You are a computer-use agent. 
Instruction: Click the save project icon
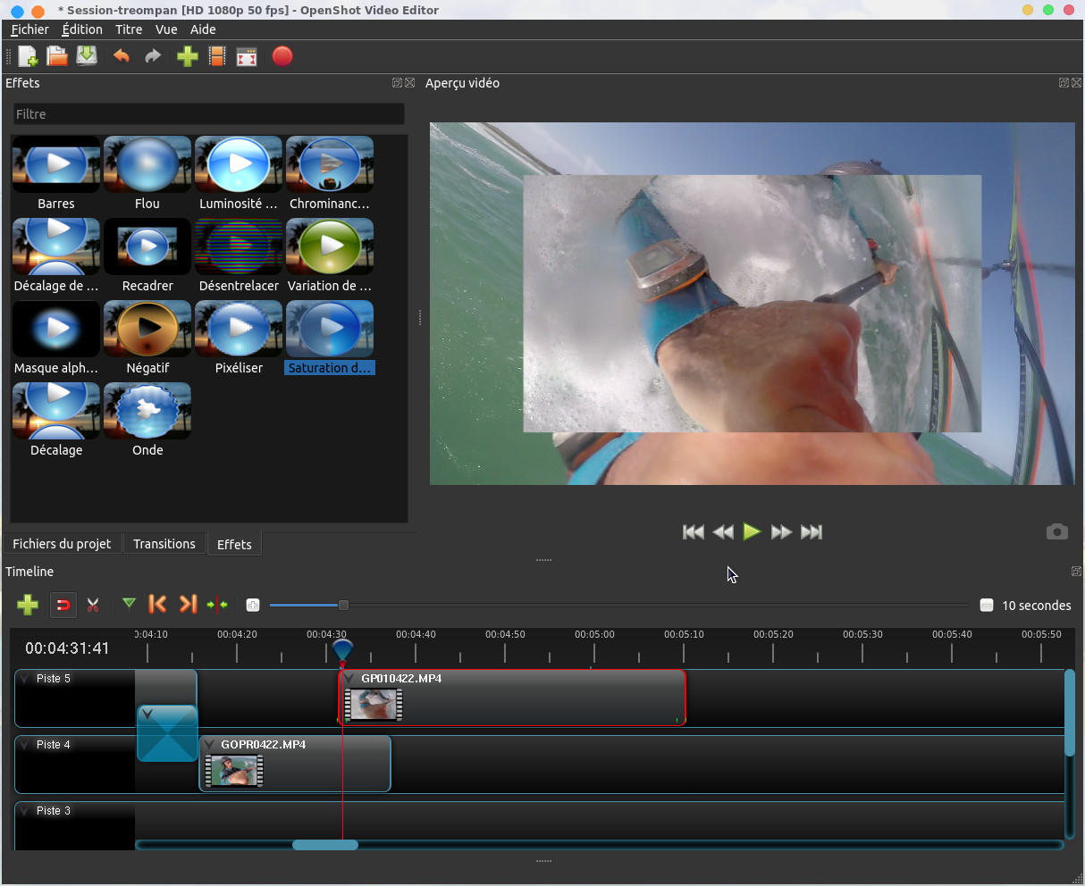tap(87, 56)
